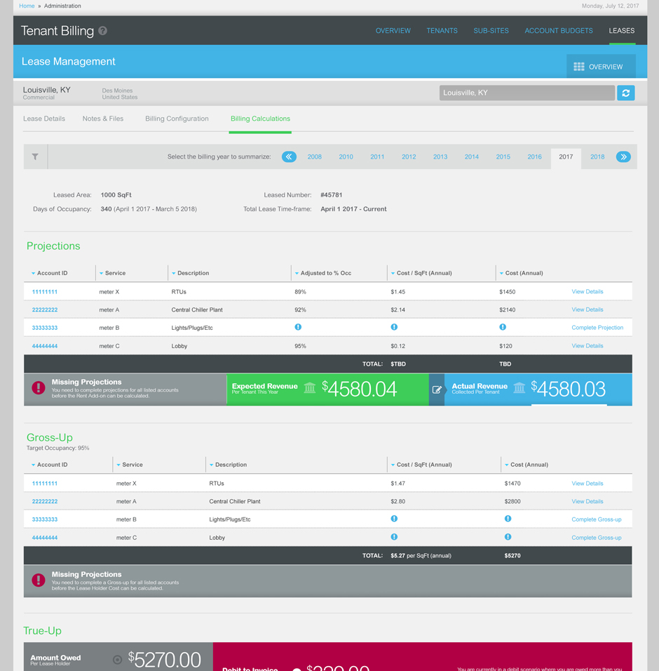View Details for Projections Lobby row
The image size is (659, 671).
(587, 346)
